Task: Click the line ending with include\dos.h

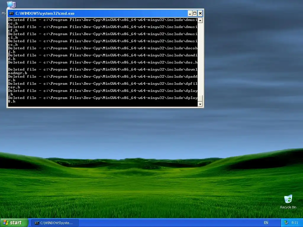Action: (x=103, y=62)
